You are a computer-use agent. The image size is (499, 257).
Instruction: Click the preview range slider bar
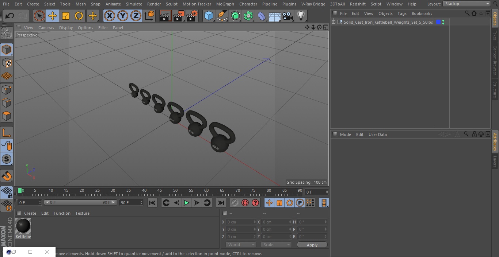80,202
